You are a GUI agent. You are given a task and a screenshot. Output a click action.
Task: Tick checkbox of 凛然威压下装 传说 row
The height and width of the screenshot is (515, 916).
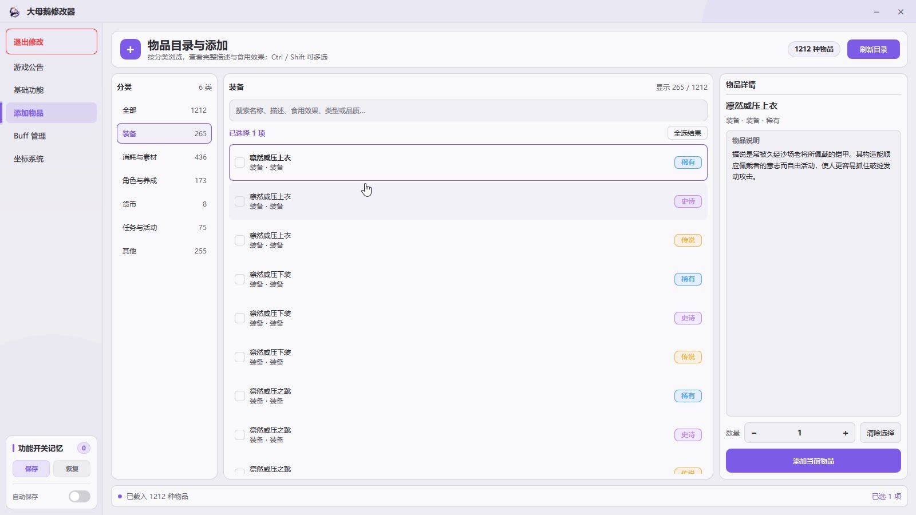tap(240, 357)
